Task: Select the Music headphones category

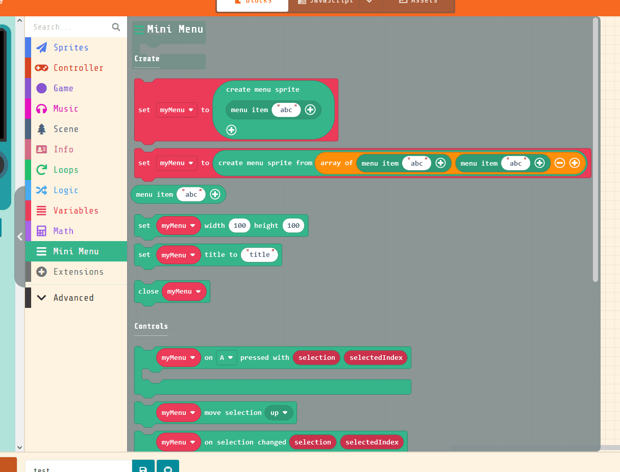Action: click(65, 109)
